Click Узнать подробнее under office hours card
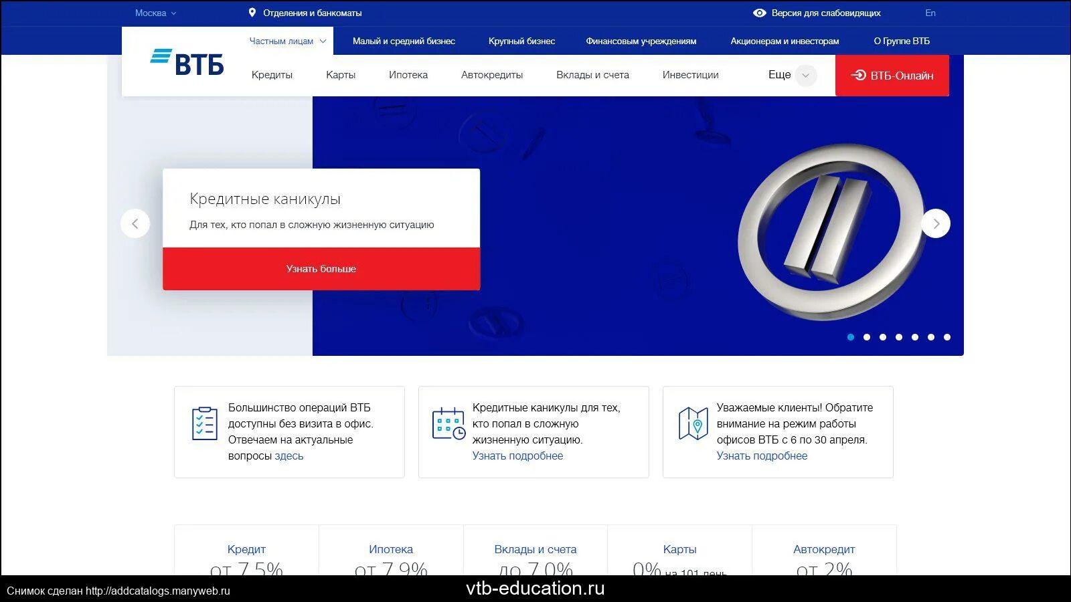The width and height of the screenshot is (1071, 602). tap(762, 456)
